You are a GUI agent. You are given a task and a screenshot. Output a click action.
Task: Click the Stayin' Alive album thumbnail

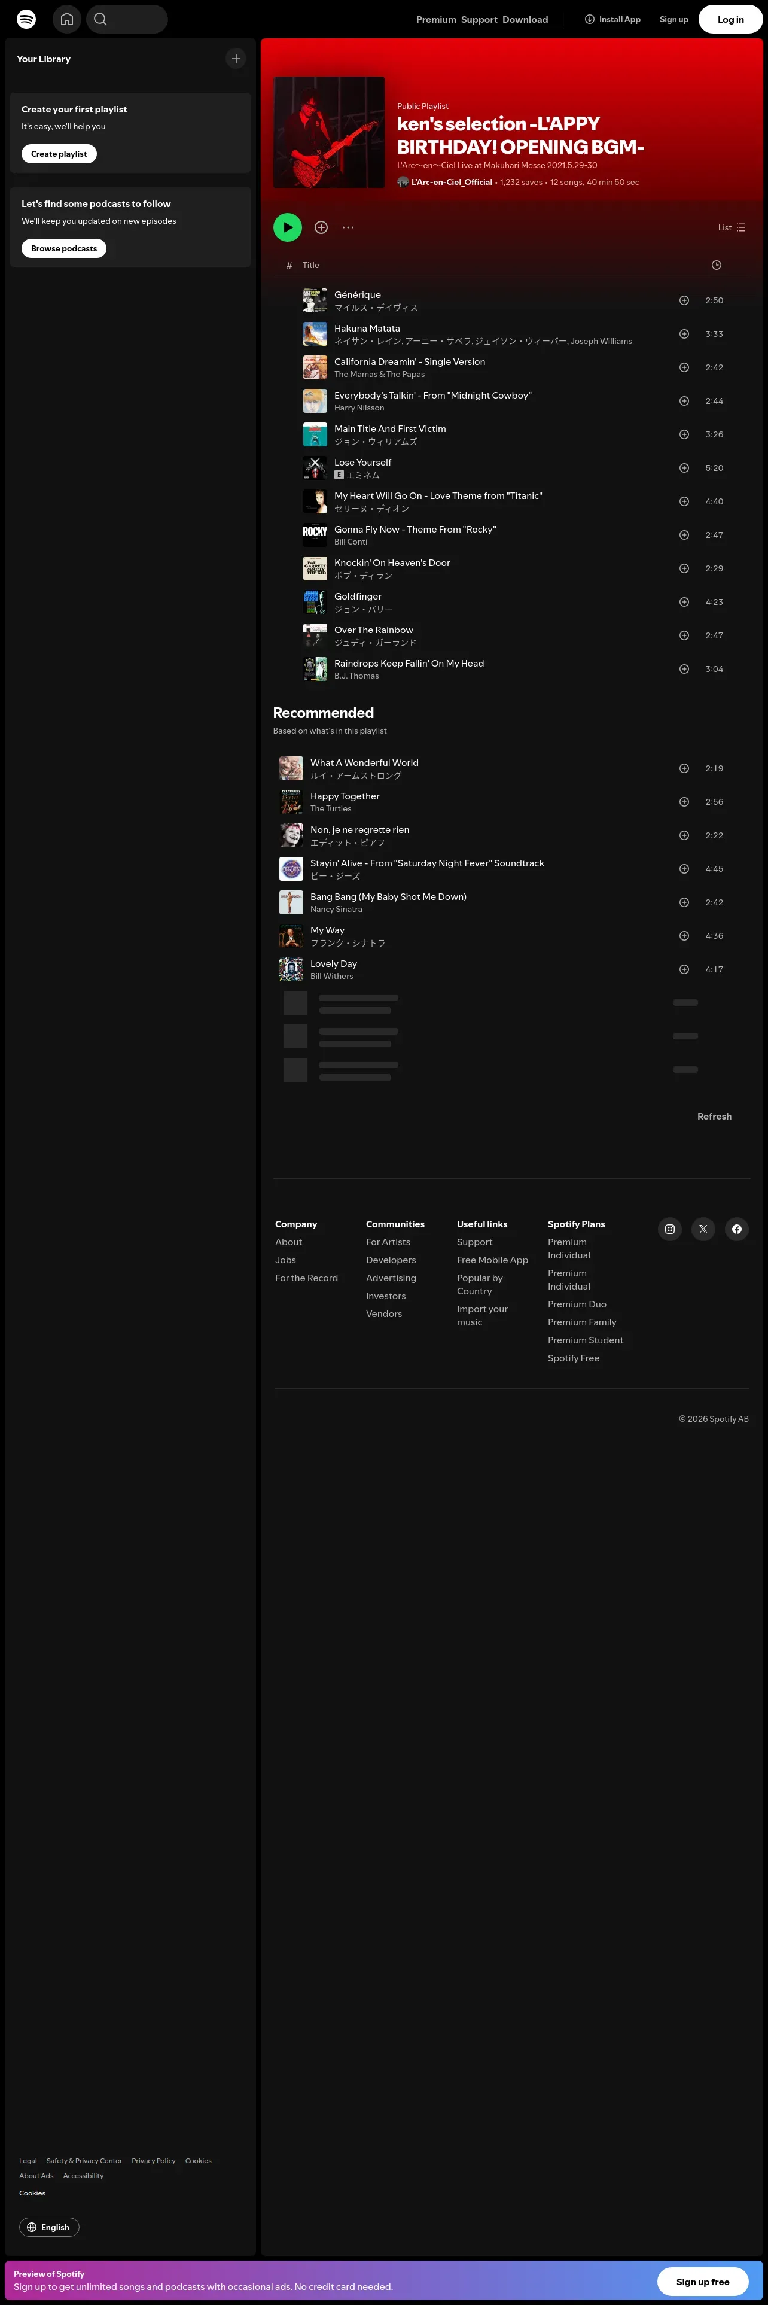coord(291,869)
